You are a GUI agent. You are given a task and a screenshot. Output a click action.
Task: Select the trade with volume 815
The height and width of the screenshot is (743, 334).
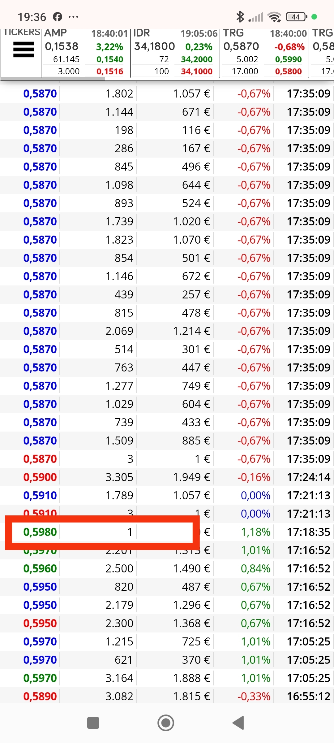click(167, 313)
